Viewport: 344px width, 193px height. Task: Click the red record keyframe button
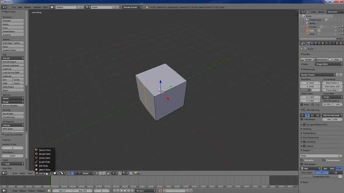pos(160,191)
